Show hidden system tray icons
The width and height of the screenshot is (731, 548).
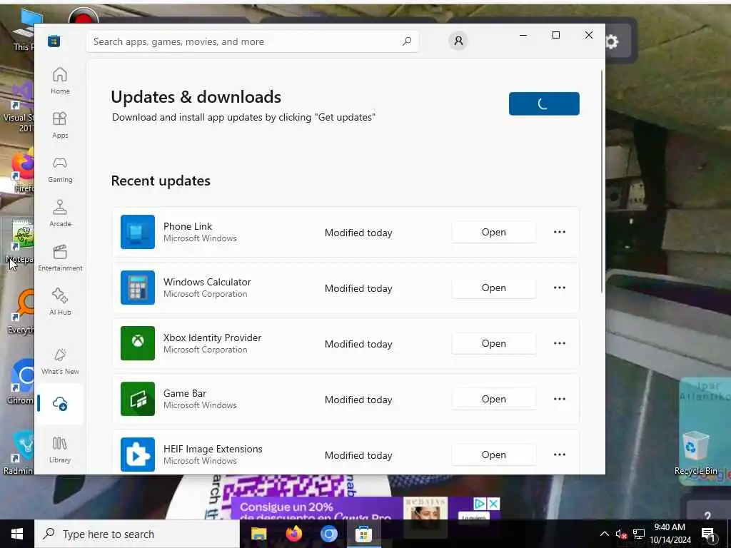click(x=604, y=534)
